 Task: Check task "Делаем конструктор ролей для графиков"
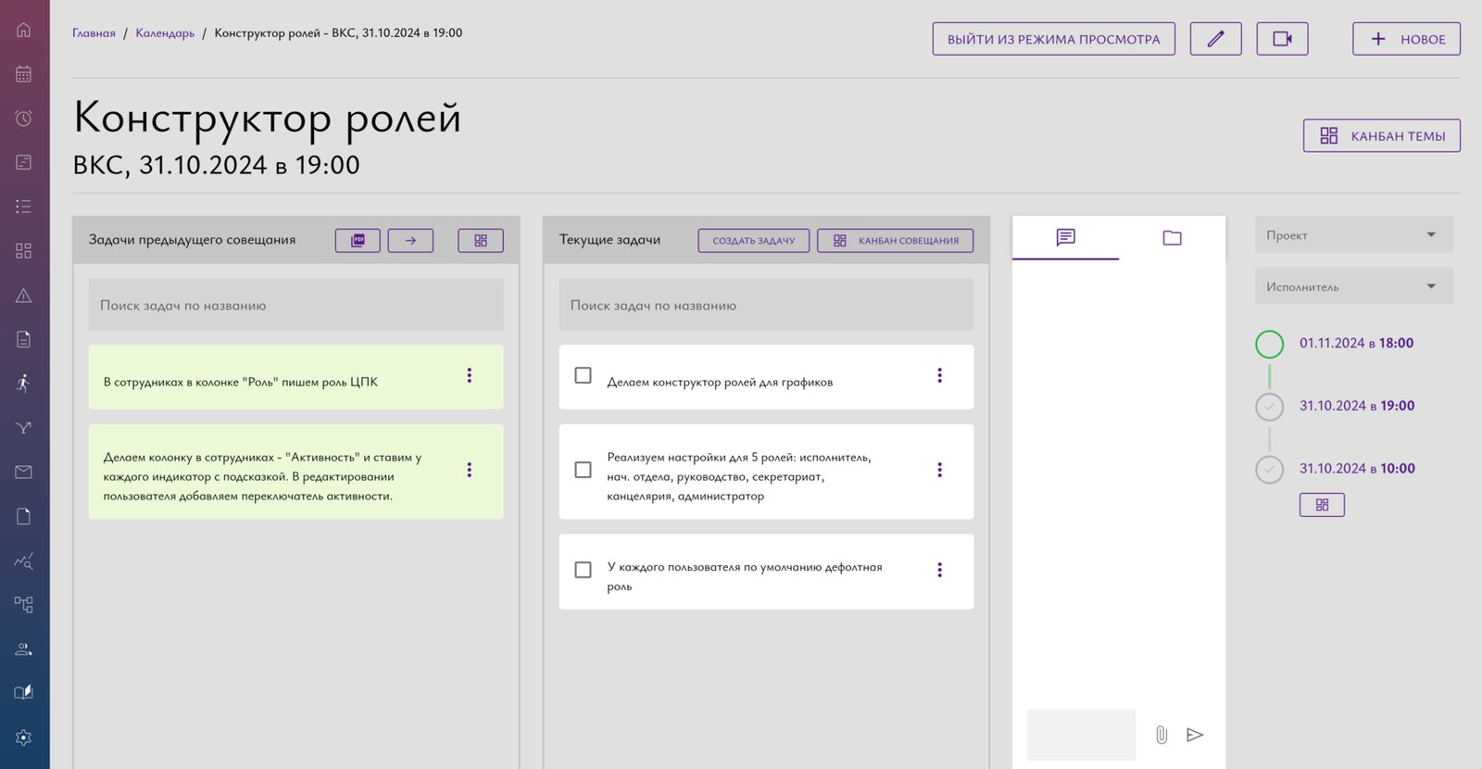(583, 375)
